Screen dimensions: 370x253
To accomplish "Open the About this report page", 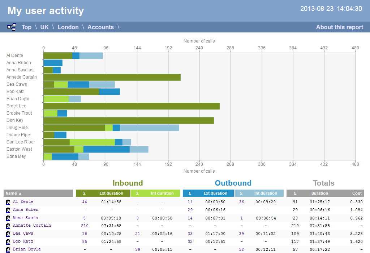I will point(339,27).
